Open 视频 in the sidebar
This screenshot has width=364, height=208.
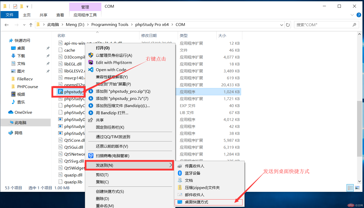coord(21,94)
